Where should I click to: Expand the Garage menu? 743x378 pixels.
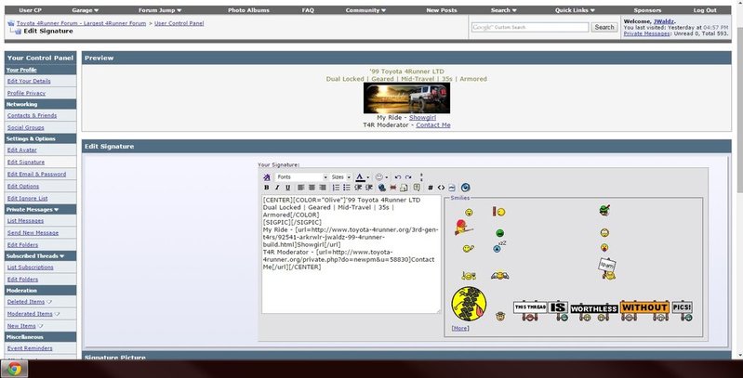[x=86, y=10]
